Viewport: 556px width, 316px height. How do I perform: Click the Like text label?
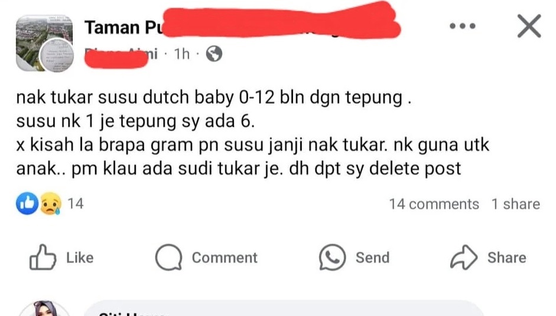pos(80,258)
